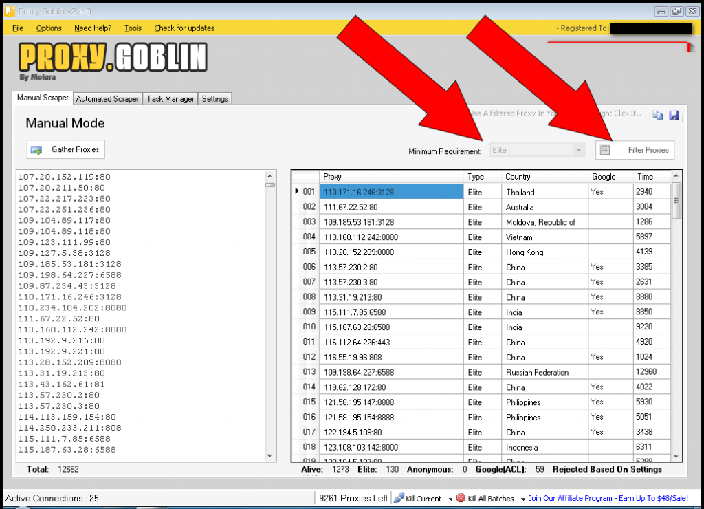
Task: Switch to the Automated Scraper tab
Action: 107,99
